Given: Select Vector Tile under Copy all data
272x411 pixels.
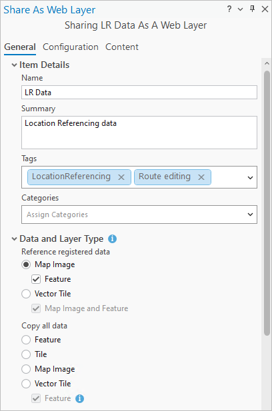Looking at the screenshot, I should click(x=26, y=384).
